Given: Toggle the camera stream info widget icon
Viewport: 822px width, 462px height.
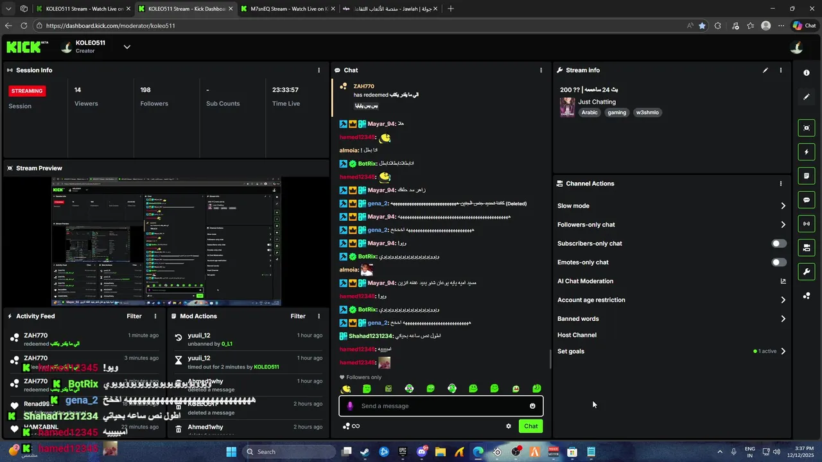Looking at the screenshot, I should click(x=807, y=248).
